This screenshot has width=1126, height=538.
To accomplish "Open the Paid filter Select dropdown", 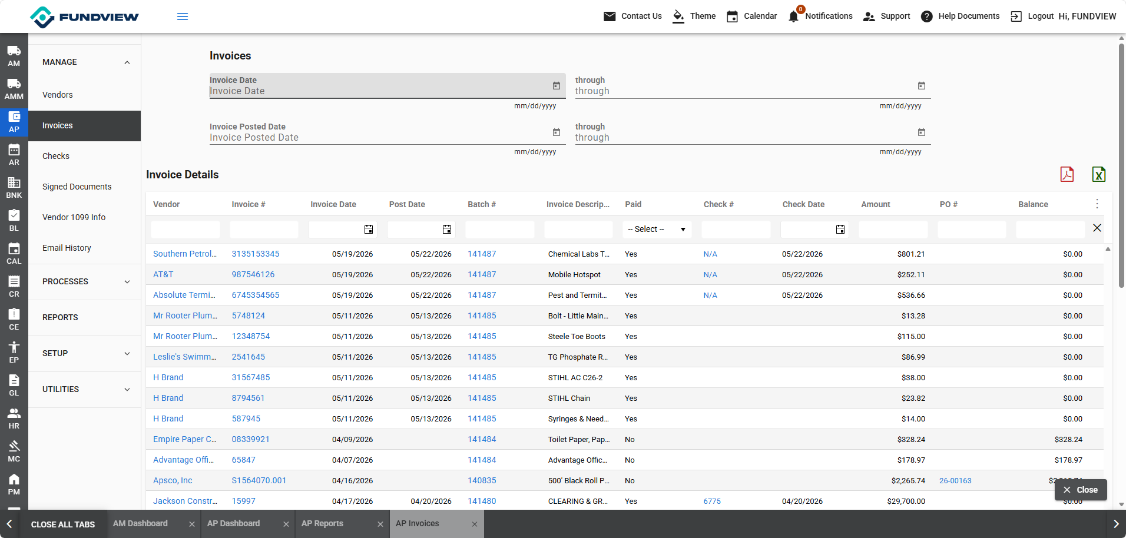I will point(657,230).
